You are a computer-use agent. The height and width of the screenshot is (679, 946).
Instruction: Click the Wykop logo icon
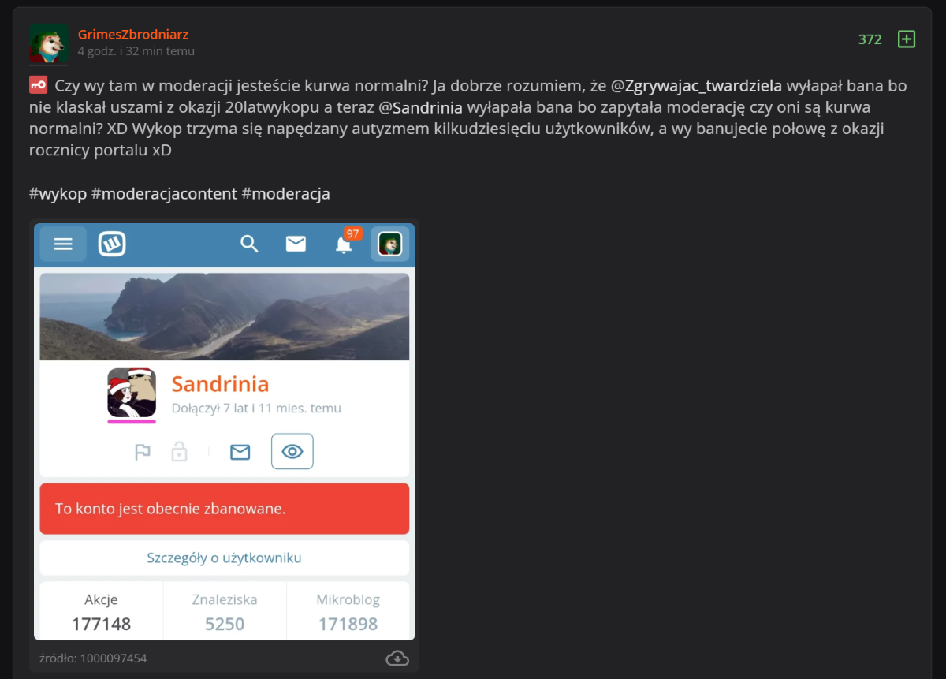pyautogui.click(x=112, y=244)
